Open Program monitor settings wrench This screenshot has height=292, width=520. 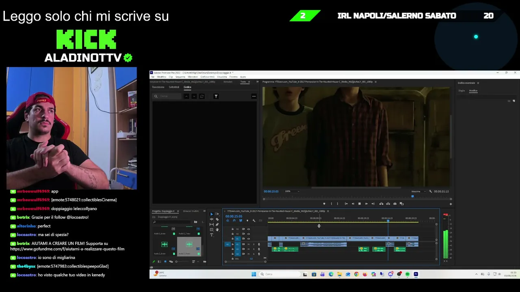[430, 191]
